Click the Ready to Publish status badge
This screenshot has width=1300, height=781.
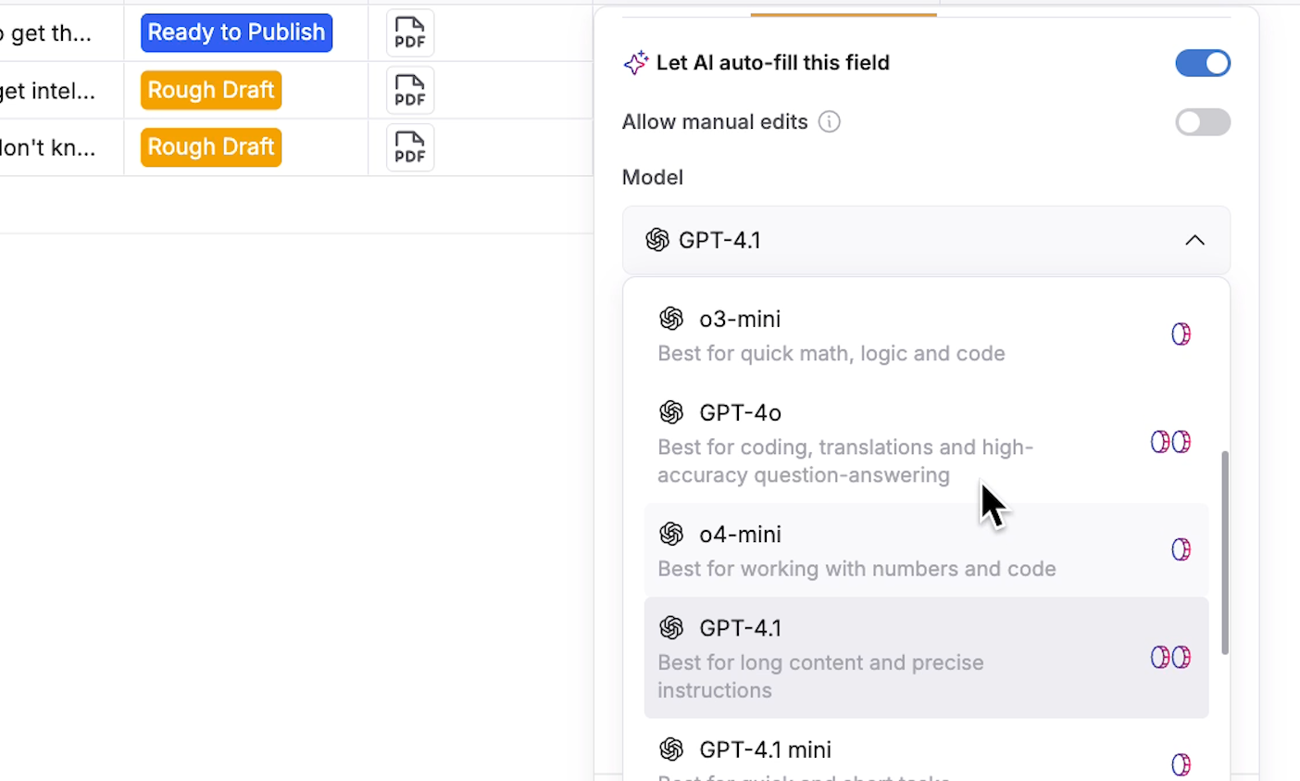point(236,32)
